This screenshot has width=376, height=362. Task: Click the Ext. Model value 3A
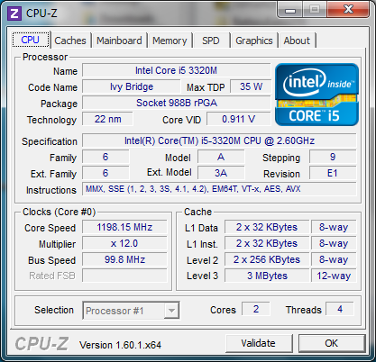[221, 173]
